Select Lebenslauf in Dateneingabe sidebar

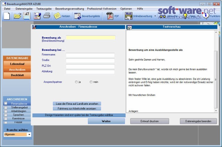[x=17, y=64]
